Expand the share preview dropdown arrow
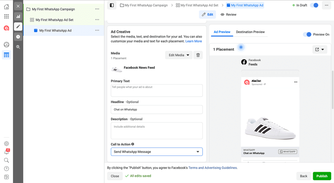The image size is (334, 183). click(323, 49)
